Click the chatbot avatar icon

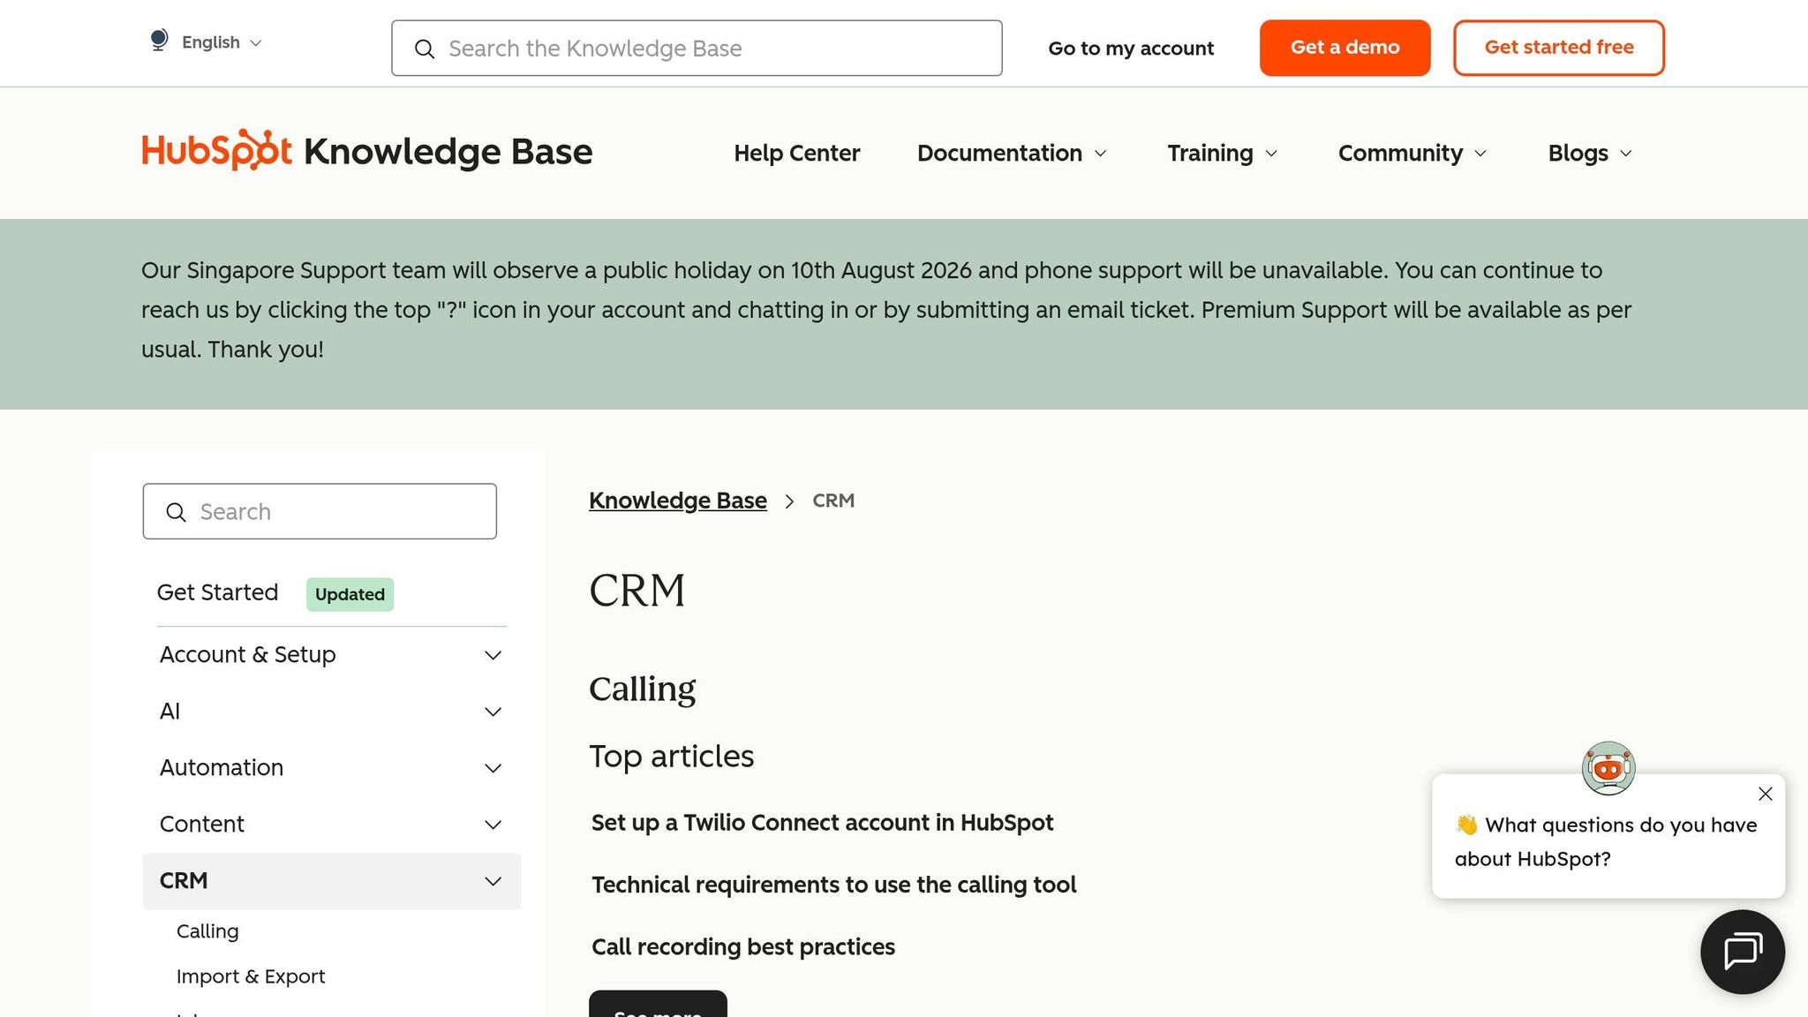[1608, 768]
